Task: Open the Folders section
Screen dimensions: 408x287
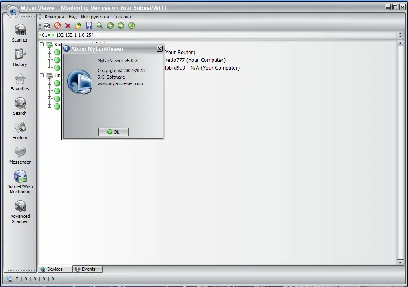Action: click(20, 131)
